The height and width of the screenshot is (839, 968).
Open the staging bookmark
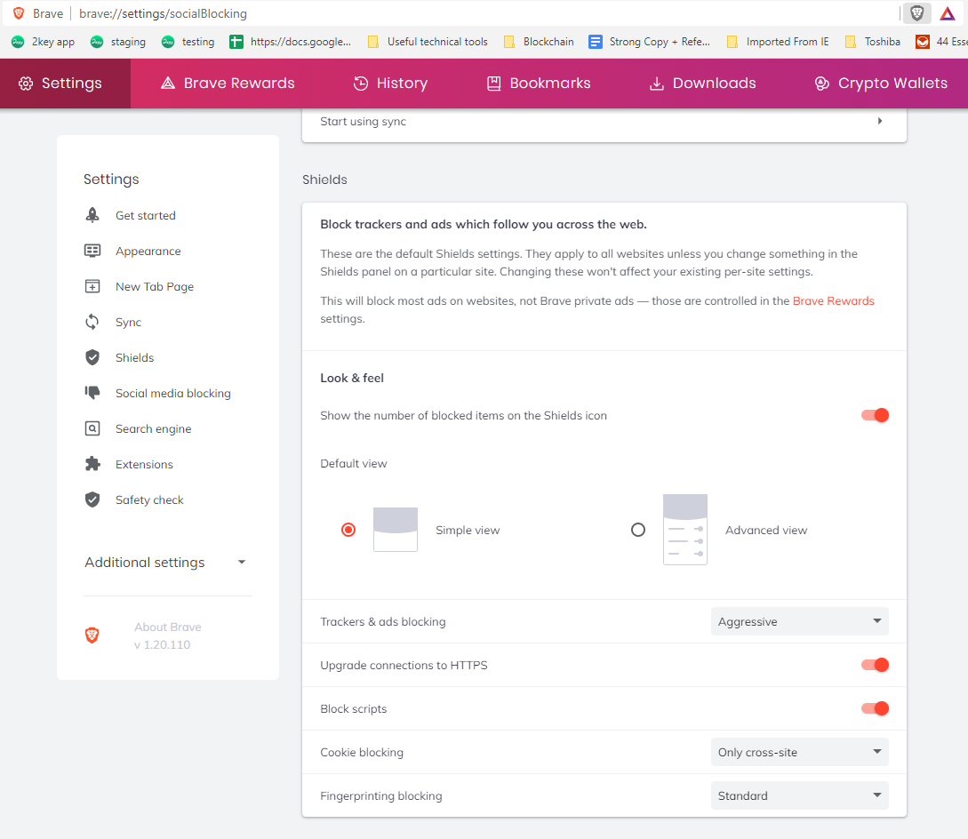118,42
